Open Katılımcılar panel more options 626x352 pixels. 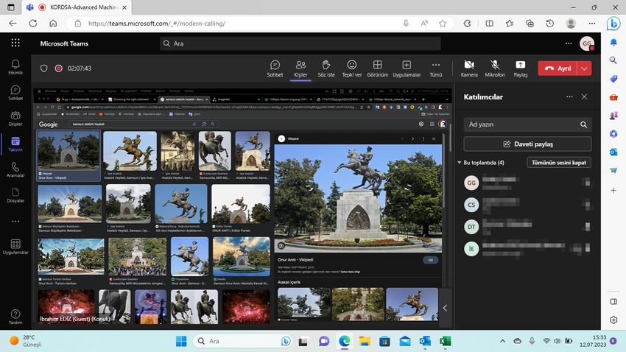569,96
